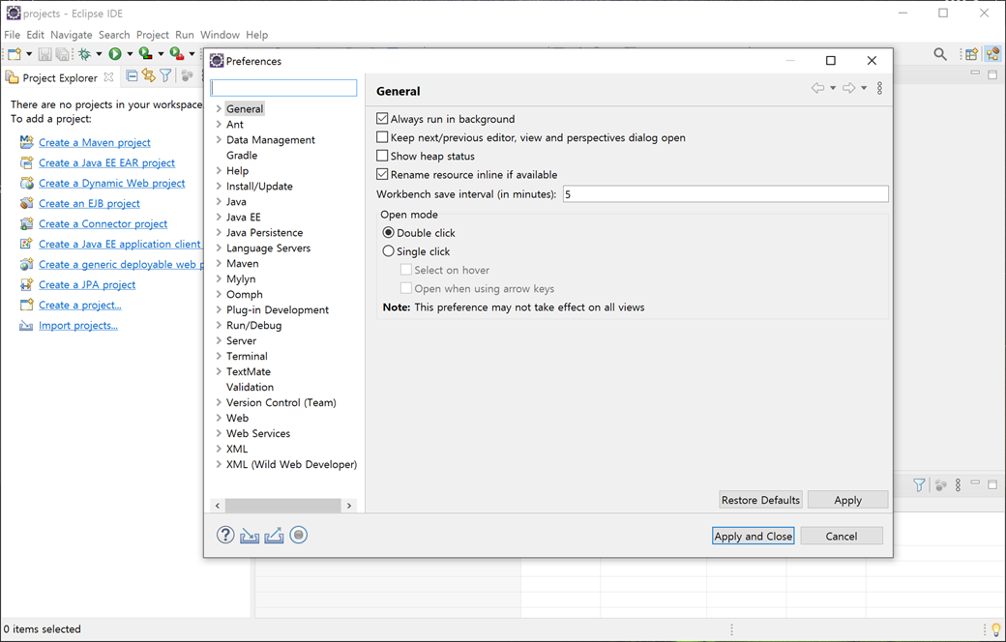Select the Single click open mode

pyautogui.click(x=388, y=251)
